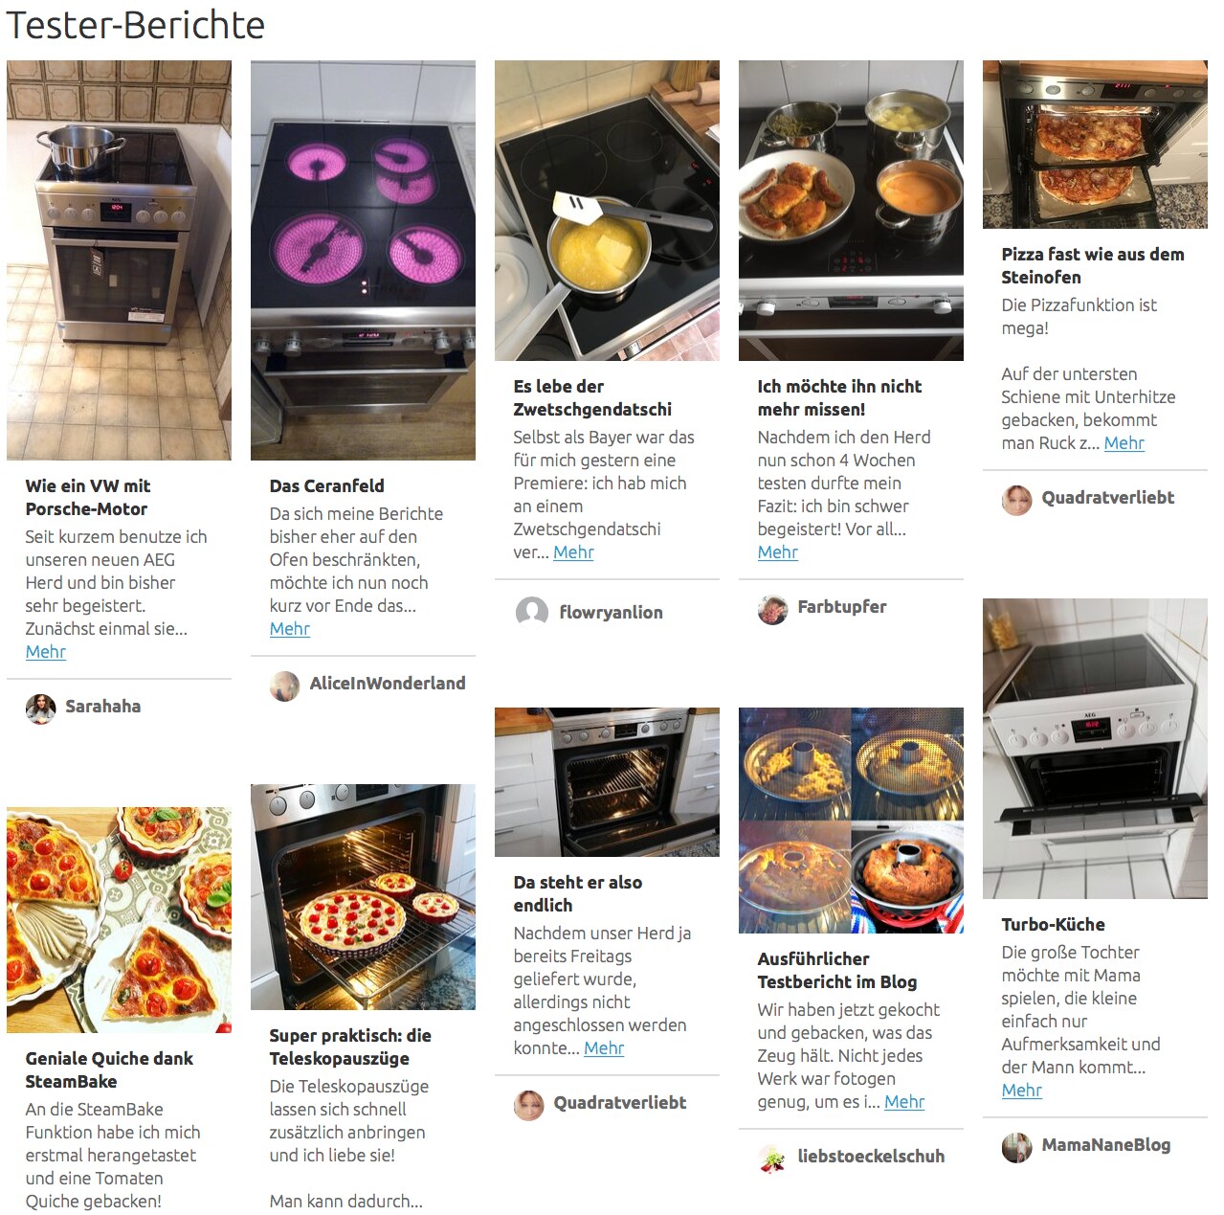The height and width of the screenshot is (1215, 1224).
Task: Click AliceInWonderland's avatar picture
Action: (x=284, y=685)
